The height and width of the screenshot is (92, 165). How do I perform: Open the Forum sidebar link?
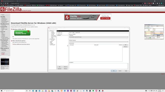click(3, 28)
